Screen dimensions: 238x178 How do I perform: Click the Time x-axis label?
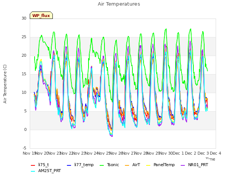[x=210, y=159]
